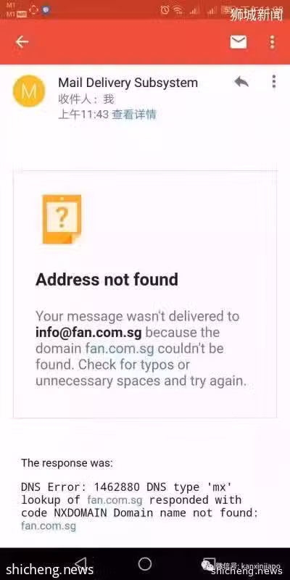Tap the Android back triangle navigation button

81,564
